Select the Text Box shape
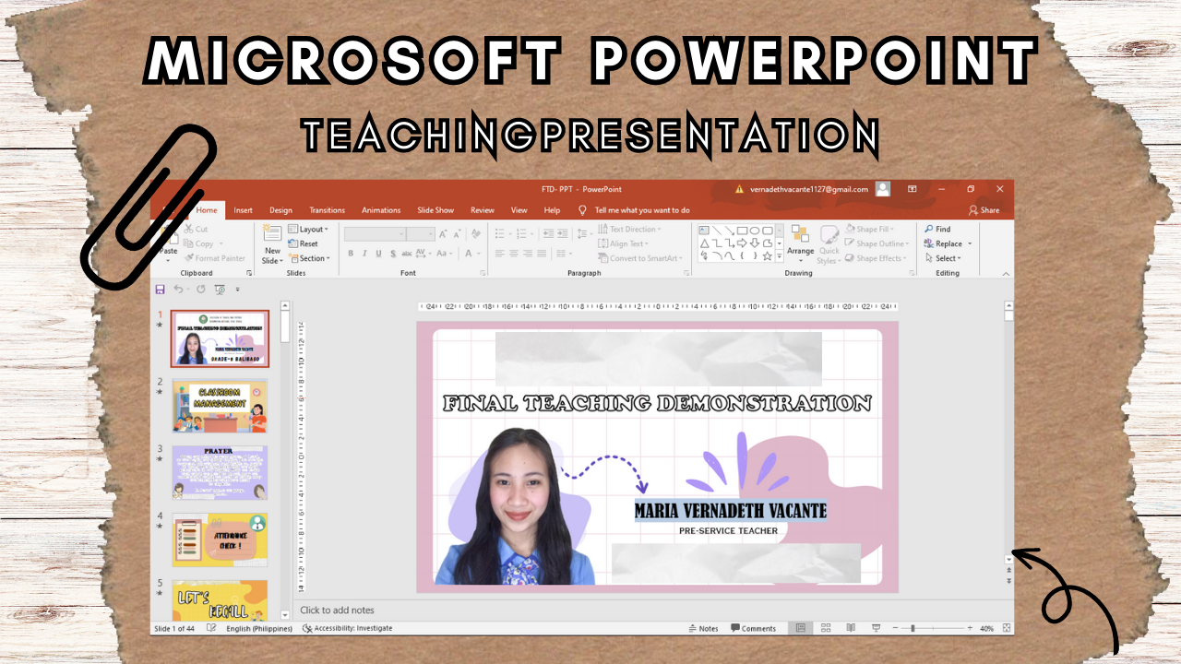 (x=704, y=231)
